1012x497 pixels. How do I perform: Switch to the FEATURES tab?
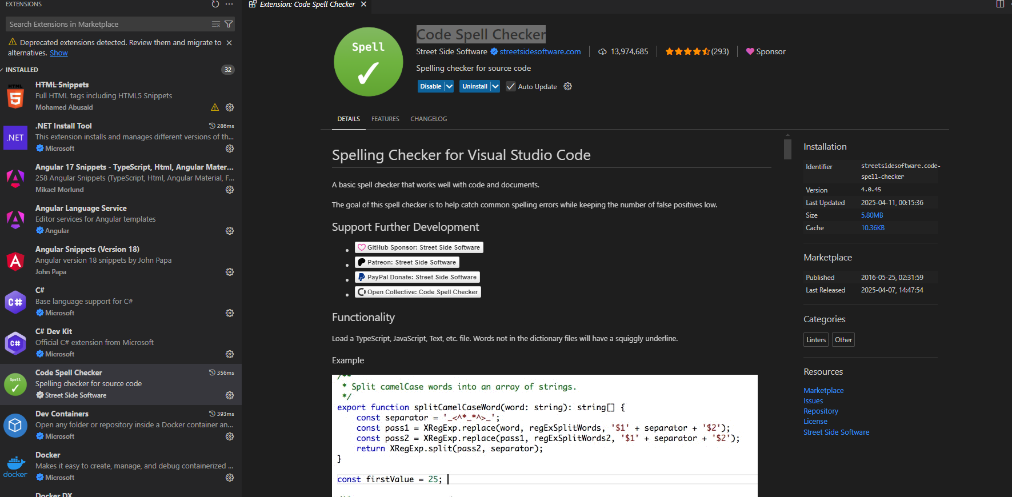point(385,119)
